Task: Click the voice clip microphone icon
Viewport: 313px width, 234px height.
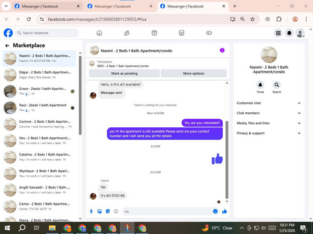Action: coord(91,212)
